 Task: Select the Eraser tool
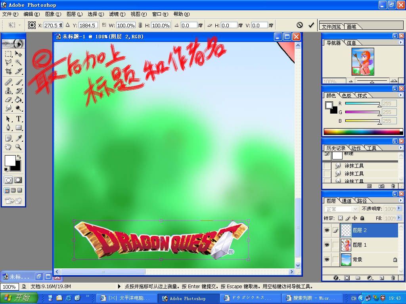[8, 99]
